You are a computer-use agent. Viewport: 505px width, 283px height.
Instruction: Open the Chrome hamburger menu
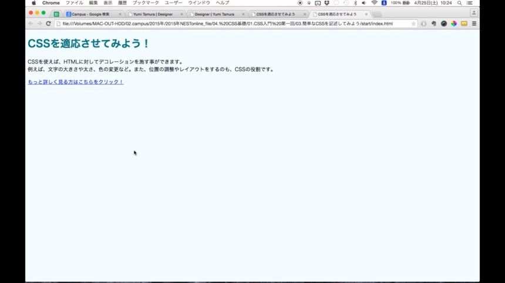click(x=474, y=23)
